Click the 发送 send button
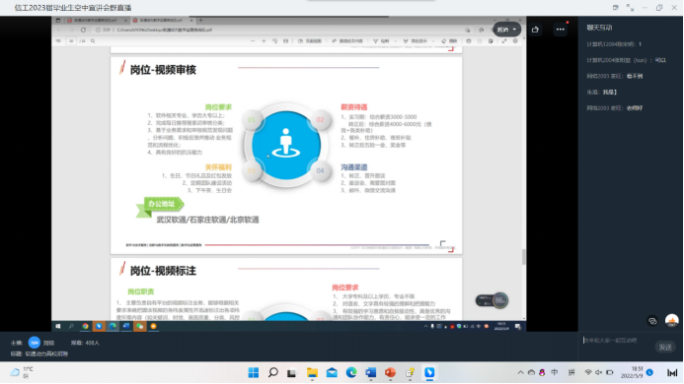 (x=665, y=347)
